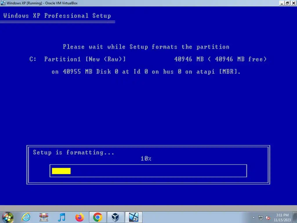
Task: Open the music note player icon
Action: [61, 217]
